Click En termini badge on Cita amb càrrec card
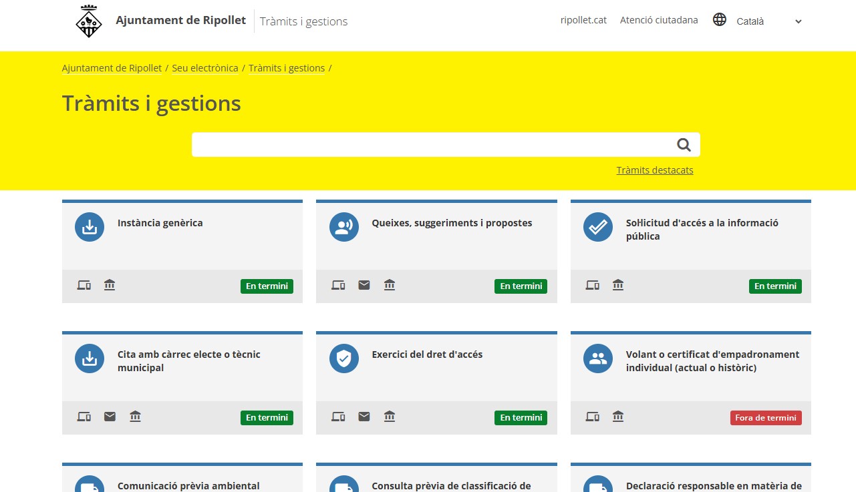Screen dimensions: 856x492 [267, 418]
